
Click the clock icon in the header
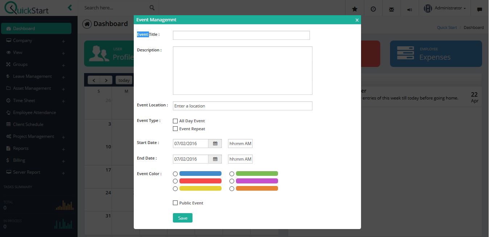point(373,8)
